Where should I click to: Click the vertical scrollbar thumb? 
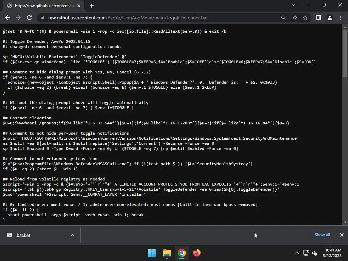point(345,53)
